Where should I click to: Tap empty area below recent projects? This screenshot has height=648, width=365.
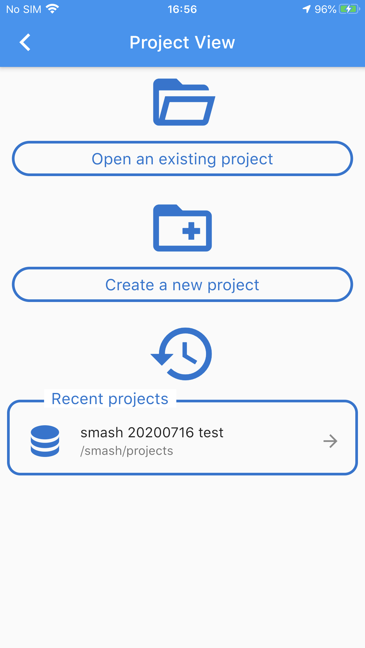[x=182, y=558]
